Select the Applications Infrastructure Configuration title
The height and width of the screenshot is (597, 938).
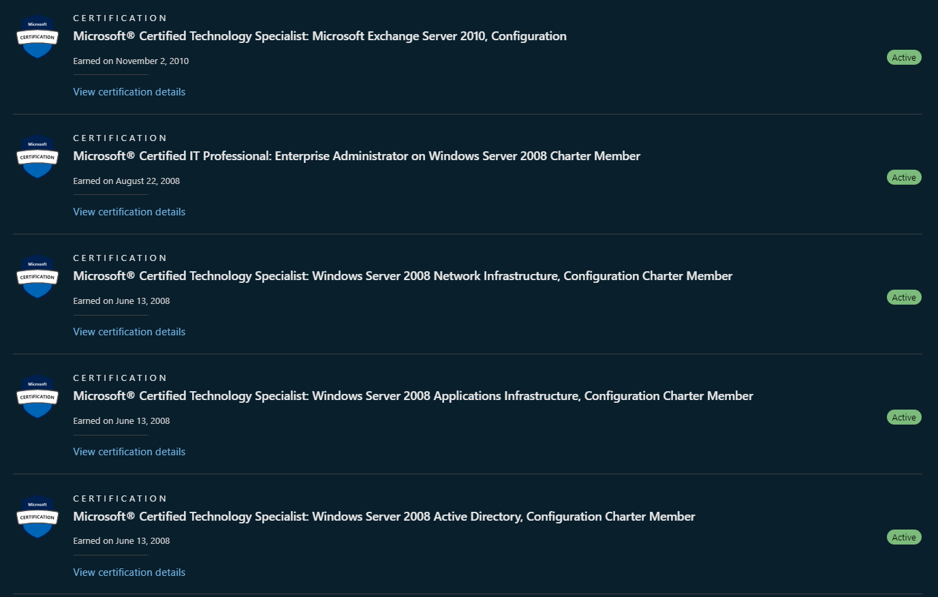[413, 396]
